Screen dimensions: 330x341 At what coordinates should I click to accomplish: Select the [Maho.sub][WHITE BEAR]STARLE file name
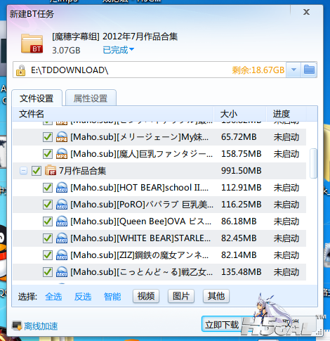point(140,238)
